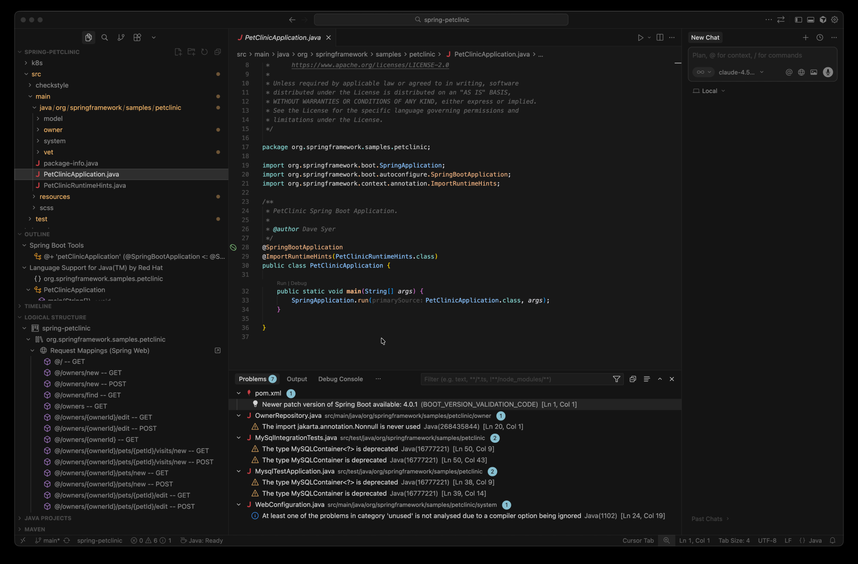858x564 pixels.
Task: Collapse the pom.xml problems group
Action: coord(239,393)
